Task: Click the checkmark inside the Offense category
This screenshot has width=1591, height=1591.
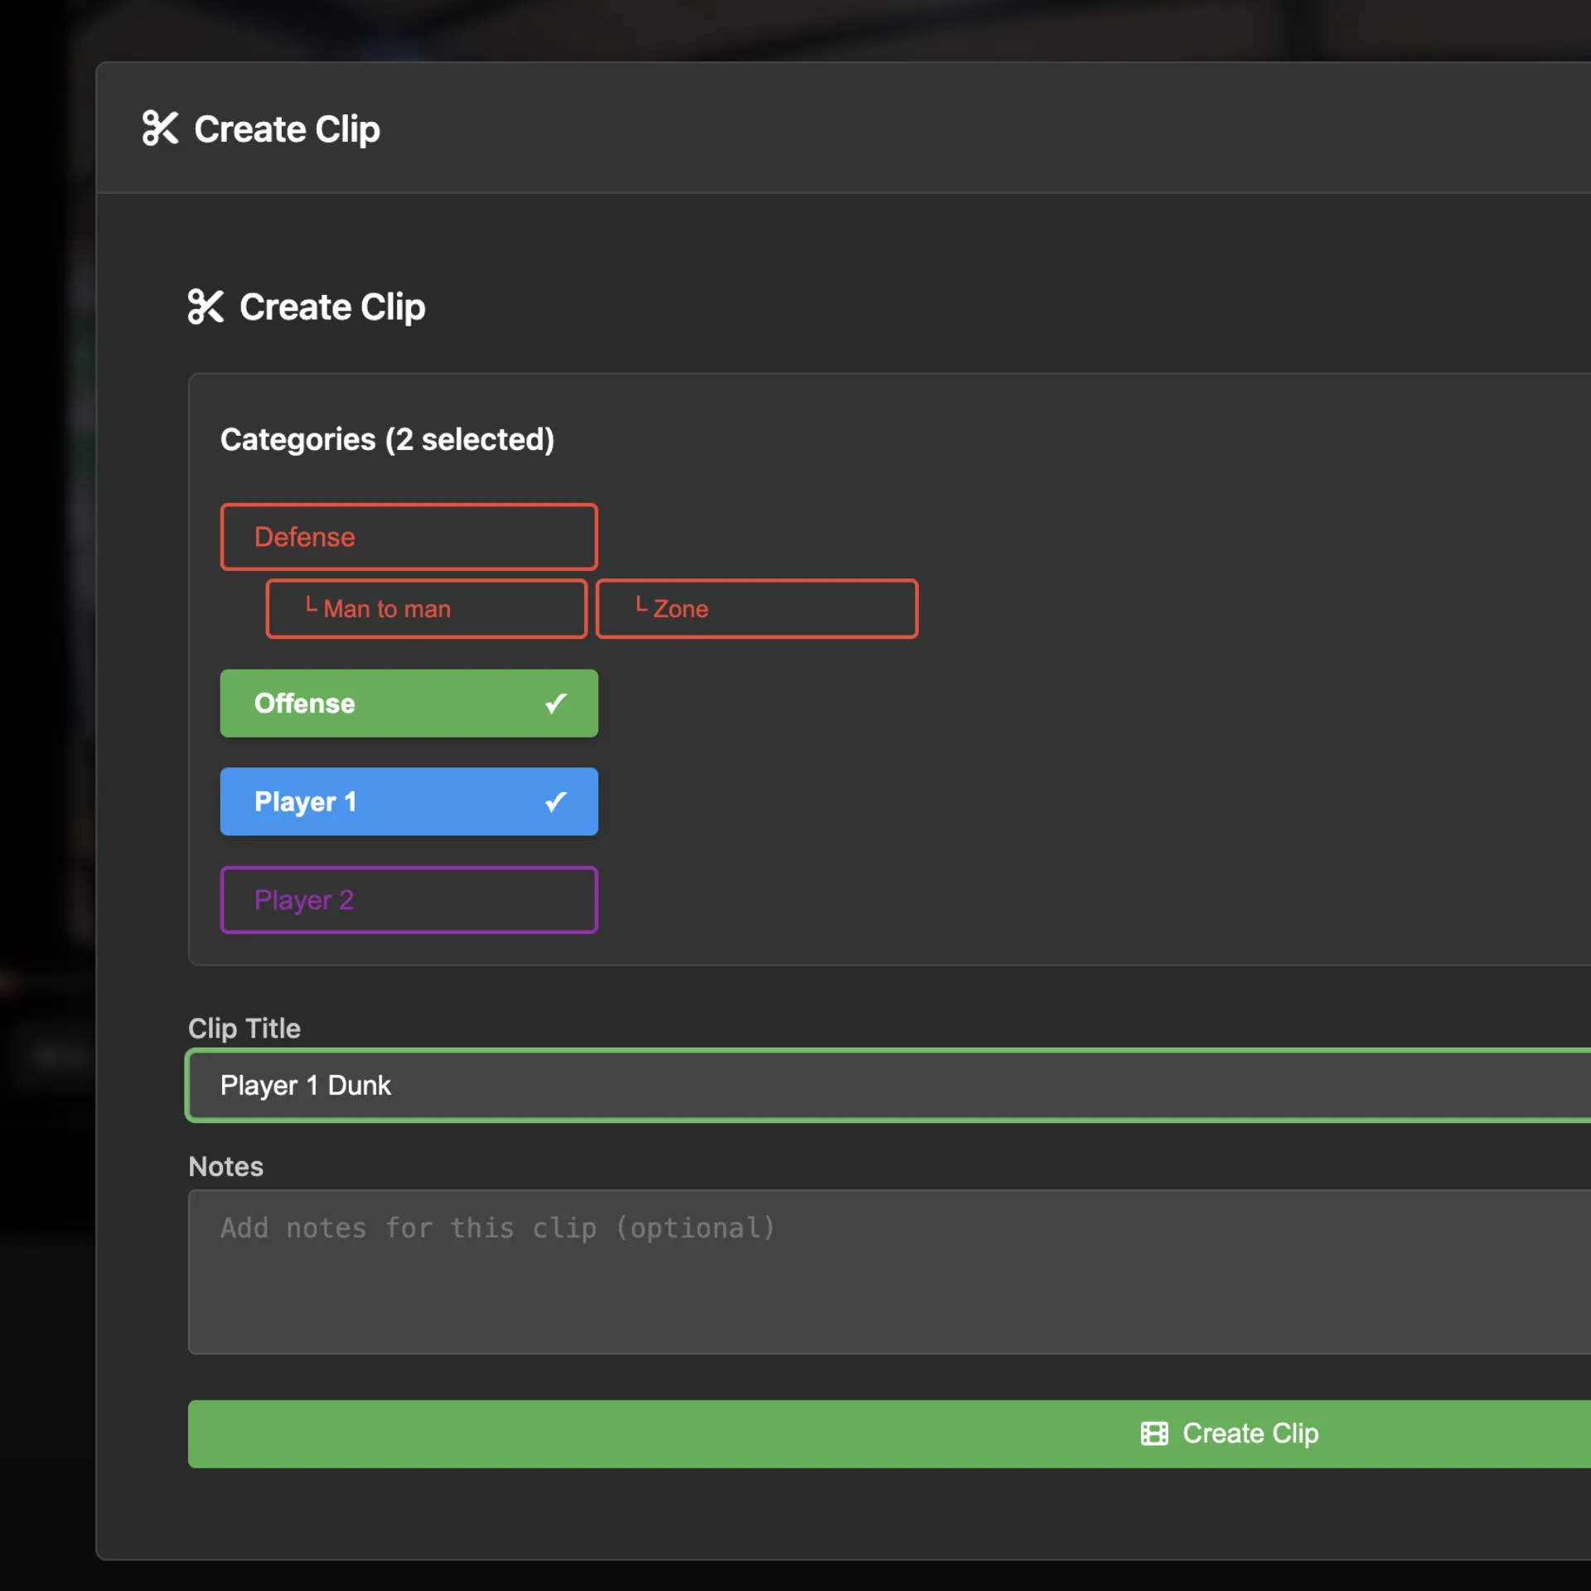Action: (554, 703)
